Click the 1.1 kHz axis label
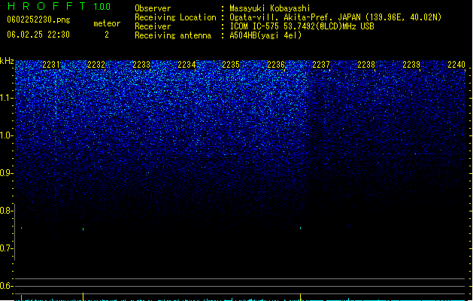The height and width of the screenshot is (301, 473). click(x=6, y=98)
